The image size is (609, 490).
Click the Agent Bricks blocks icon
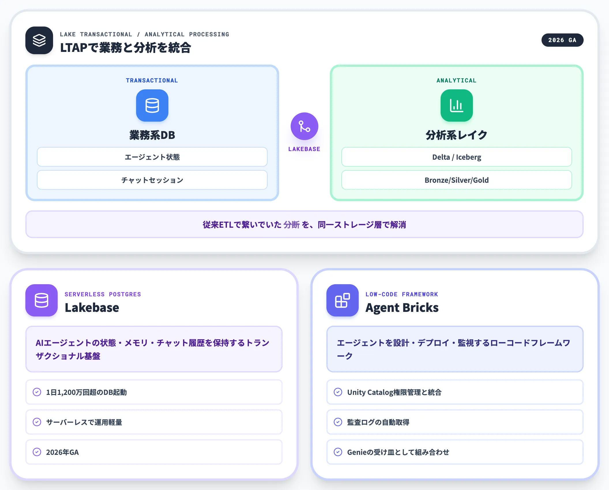343,300
